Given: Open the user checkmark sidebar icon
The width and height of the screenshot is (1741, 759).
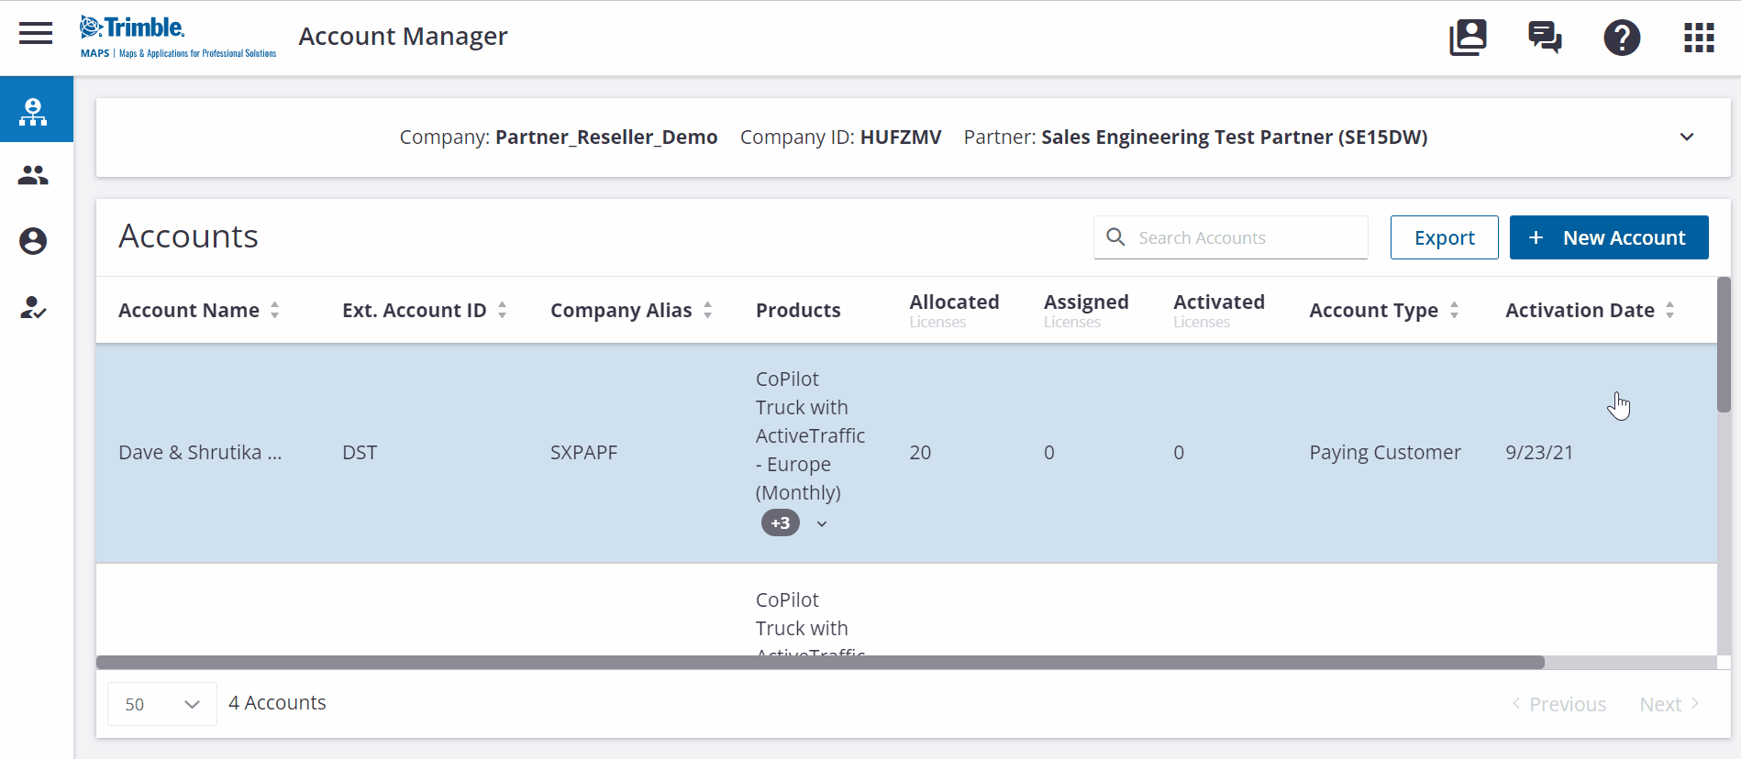Looking at the screenshot, I should coord(33,307).
